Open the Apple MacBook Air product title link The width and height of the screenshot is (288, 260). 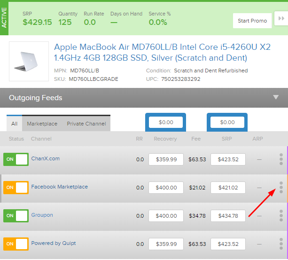tap(162, 52)
